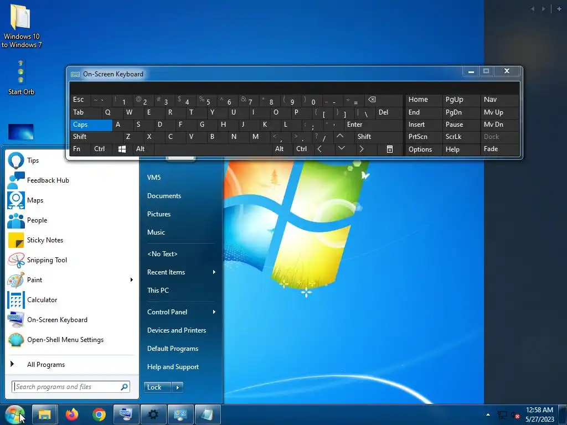
Task: Toggle Caps lock key off
Action: (x=91, y=125)
